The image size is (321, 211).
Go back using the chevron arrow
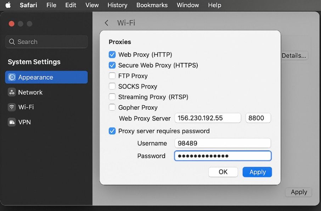tap(106, 23)
